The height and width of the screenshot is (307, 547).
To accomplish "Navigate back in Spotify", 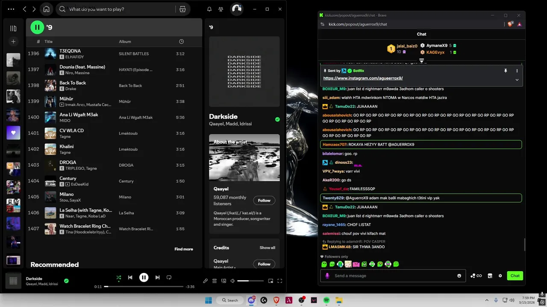I will click(x=24, y=9).
